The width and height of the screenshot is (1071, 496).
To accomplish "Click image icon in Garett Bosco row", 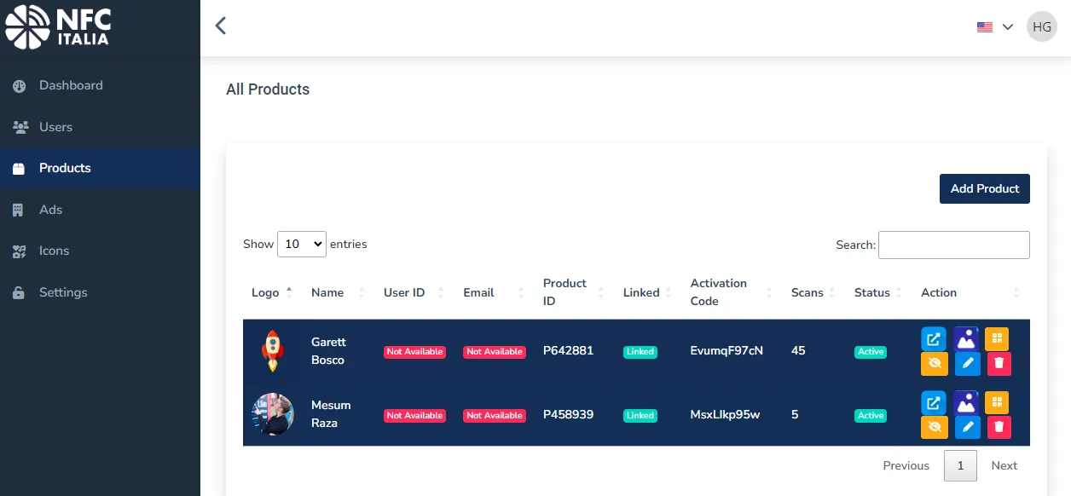I will [x=966, y=339].
